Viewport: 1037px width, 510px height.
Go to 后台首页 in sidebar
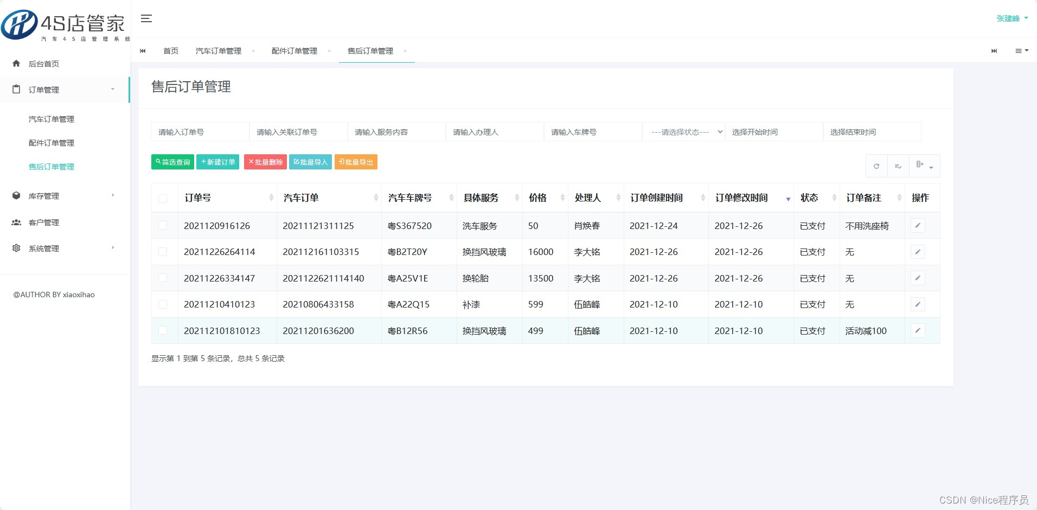point(44,64)
